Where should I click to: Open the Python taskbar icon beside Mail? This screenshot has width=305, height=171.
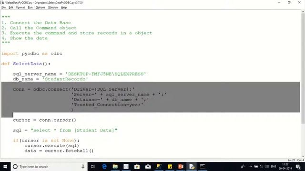(159, 167)
